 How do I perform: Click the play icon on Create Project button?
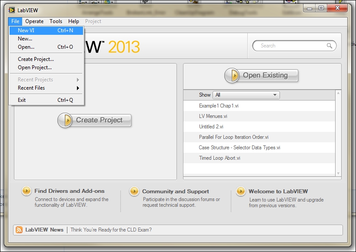click(65, 120)
